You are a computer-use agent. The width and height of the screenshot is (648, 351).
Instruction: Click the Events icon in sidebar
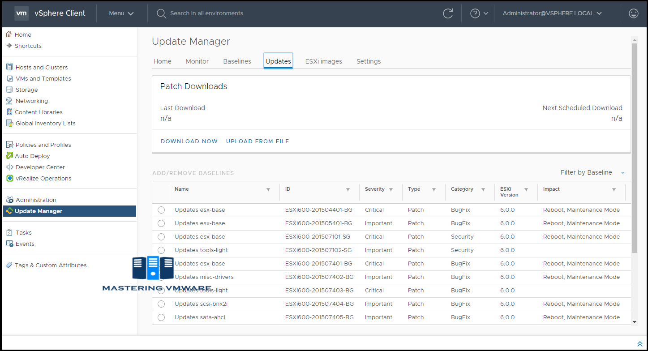(9, 244)
